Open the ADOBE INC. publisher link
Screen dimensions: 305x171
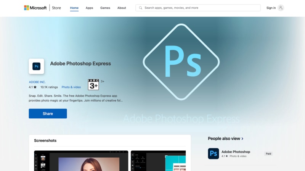(x=37, y=82)
